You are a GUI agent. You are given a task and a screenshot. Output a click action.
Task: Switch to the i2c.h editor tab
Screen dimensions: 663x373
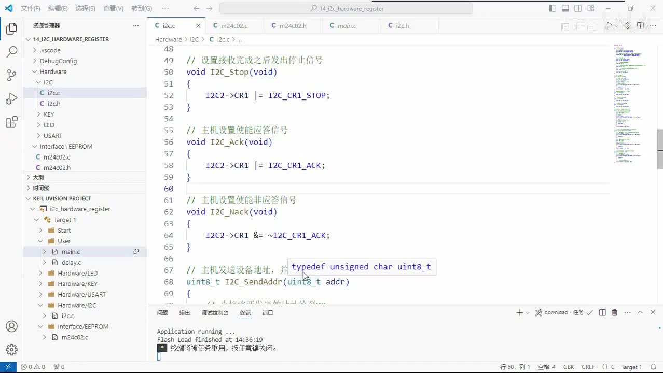[403, 26]
